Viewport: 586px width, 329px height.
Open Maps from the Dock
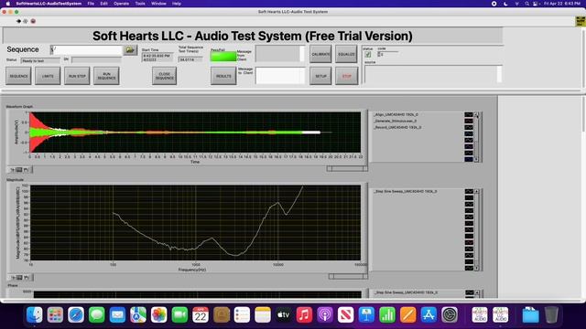(x=138, y=314)
